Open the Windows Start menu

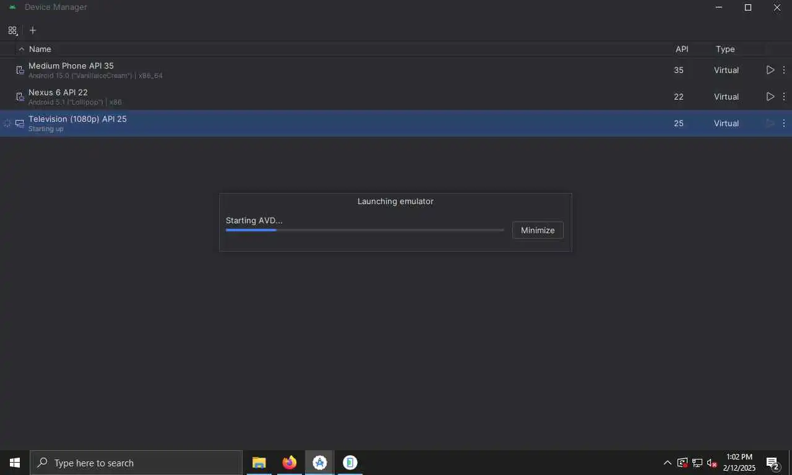coord(15,463)
